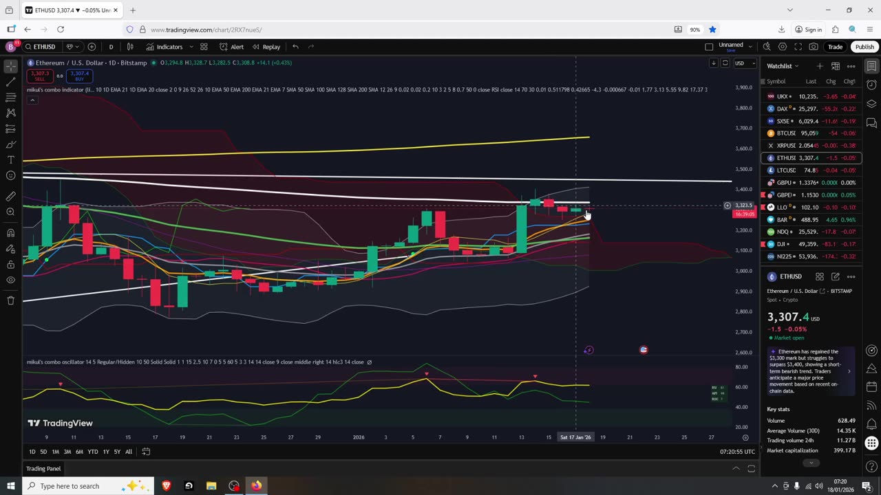
Task: Open the go-to-date calendar icon
Action: point(146,452)
